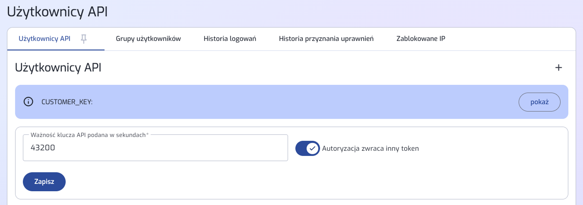
Task: Toggle the Autoryzacja zwraca inny token switch
Action: [307, 148]
